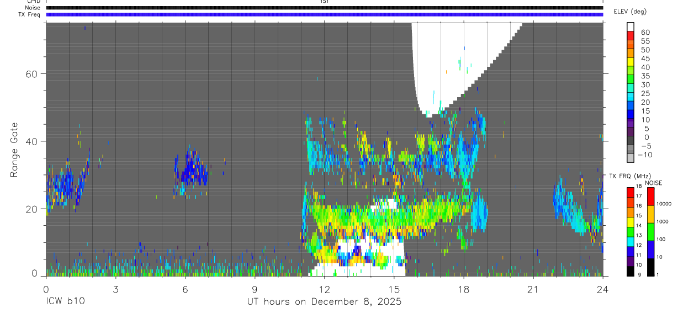The image size is (678, 313).
Task: Click the '21' hour tick on time axis
Action: click(533, 289)
